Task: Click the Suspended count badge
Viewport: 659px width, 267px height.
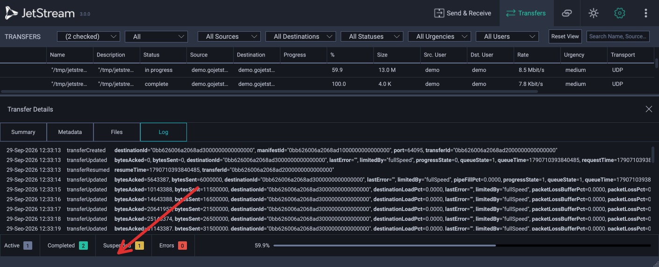Action: [x=139, y=246]
